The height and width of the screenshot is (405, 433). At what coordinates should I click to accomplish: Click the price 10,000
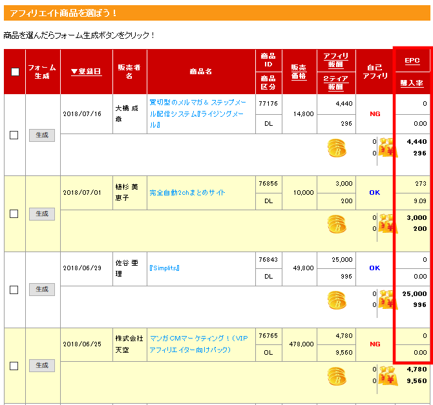(x=304, y=193)
